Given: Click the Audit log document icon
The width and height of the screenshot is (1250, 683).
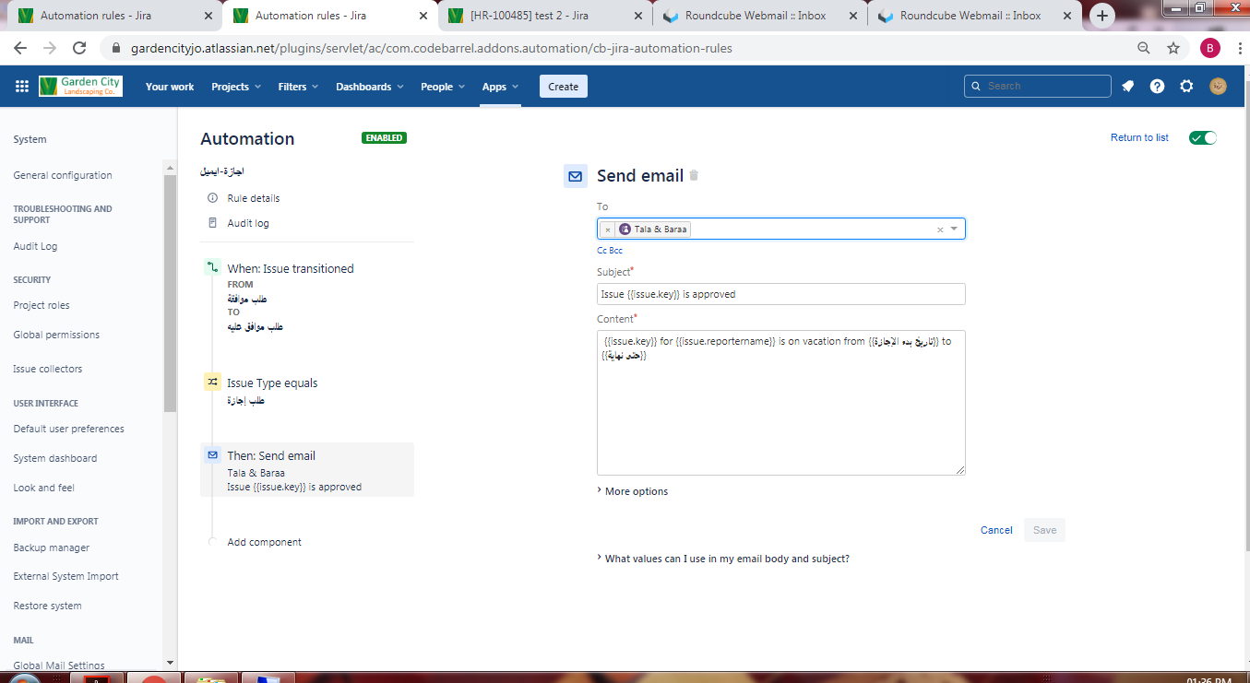Looking at the screenshot, I should click(x=213, y=223).
